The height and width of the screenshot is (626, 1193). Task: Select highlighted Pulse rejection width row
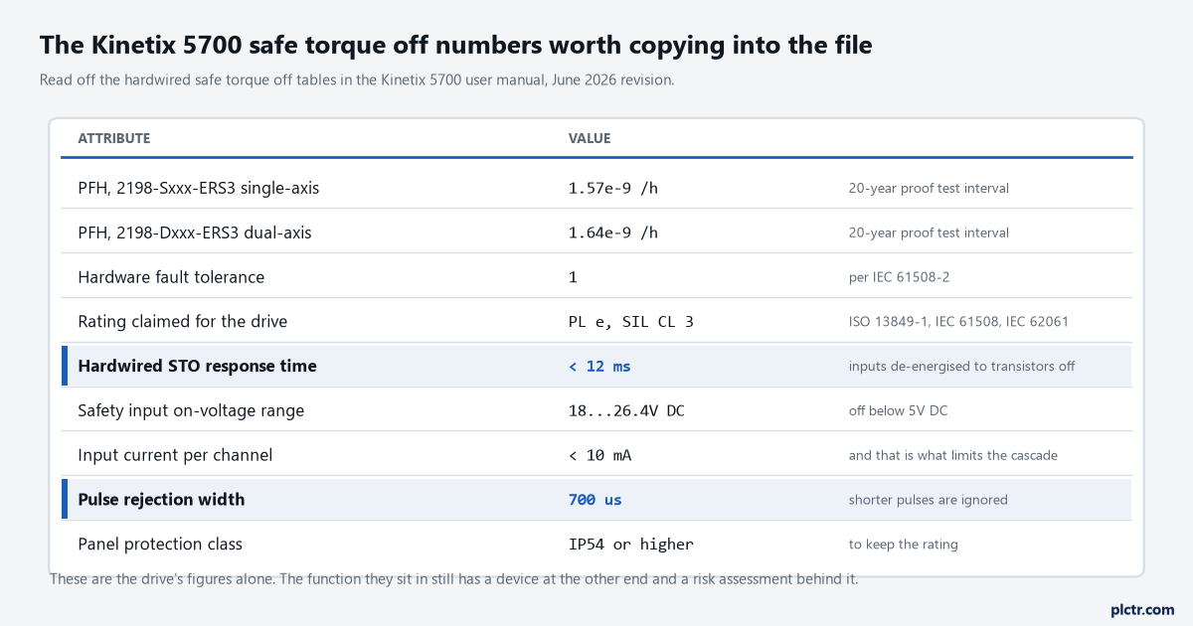click(x=596, y=499)
